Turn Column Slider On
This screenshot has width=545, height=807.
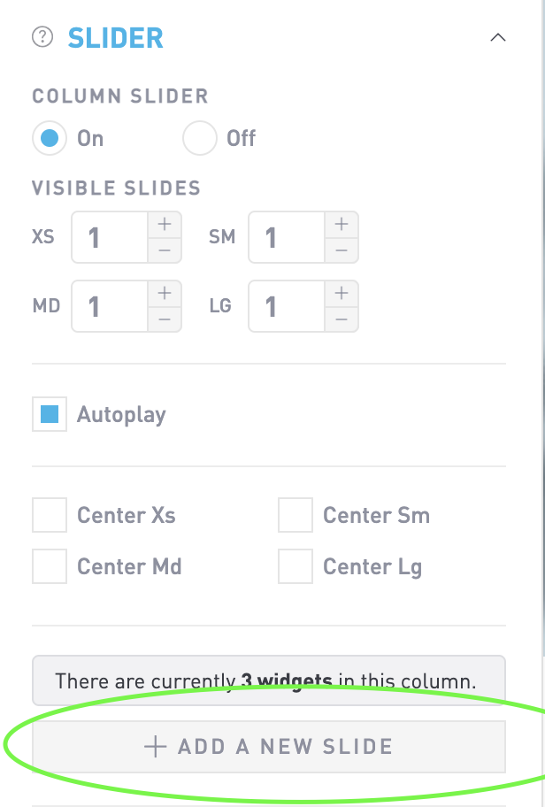click(50, 139)
